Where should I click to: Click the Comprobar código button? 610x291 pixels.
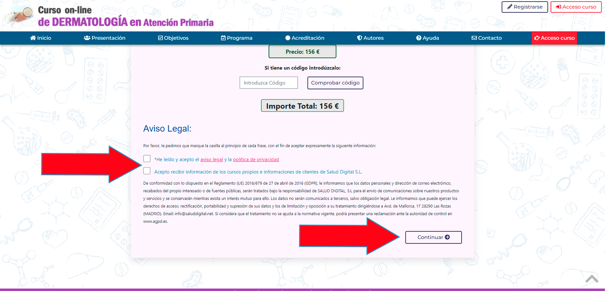(x=335, y=83)
